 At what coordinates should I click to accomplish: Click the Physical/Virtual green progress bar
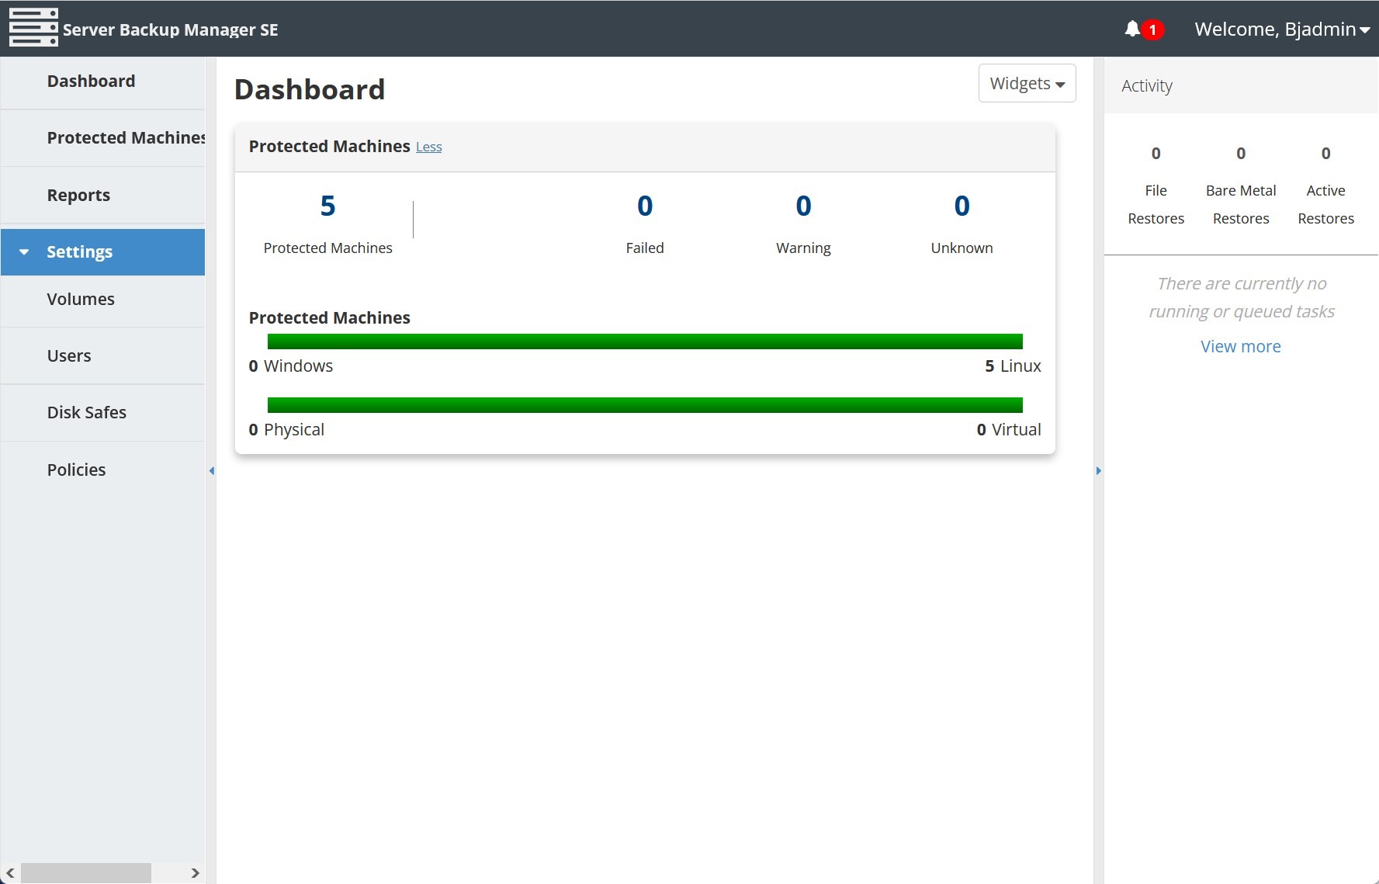tap(645, 405)
